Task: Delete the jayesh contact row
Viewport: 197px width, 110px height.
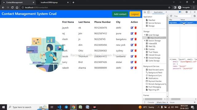Action: click(135, 28)
